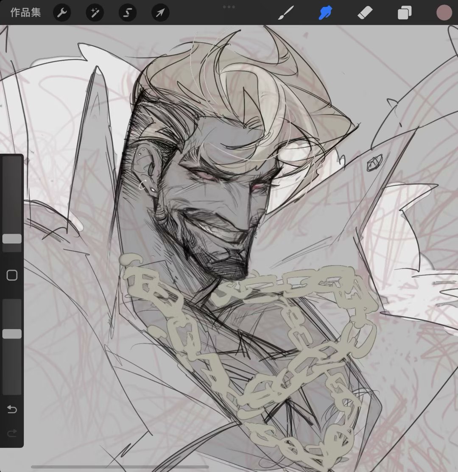The height and width of the screenshot is (472, 458).
Task: Open the active color swatch picker
Action: coord(444,13)
